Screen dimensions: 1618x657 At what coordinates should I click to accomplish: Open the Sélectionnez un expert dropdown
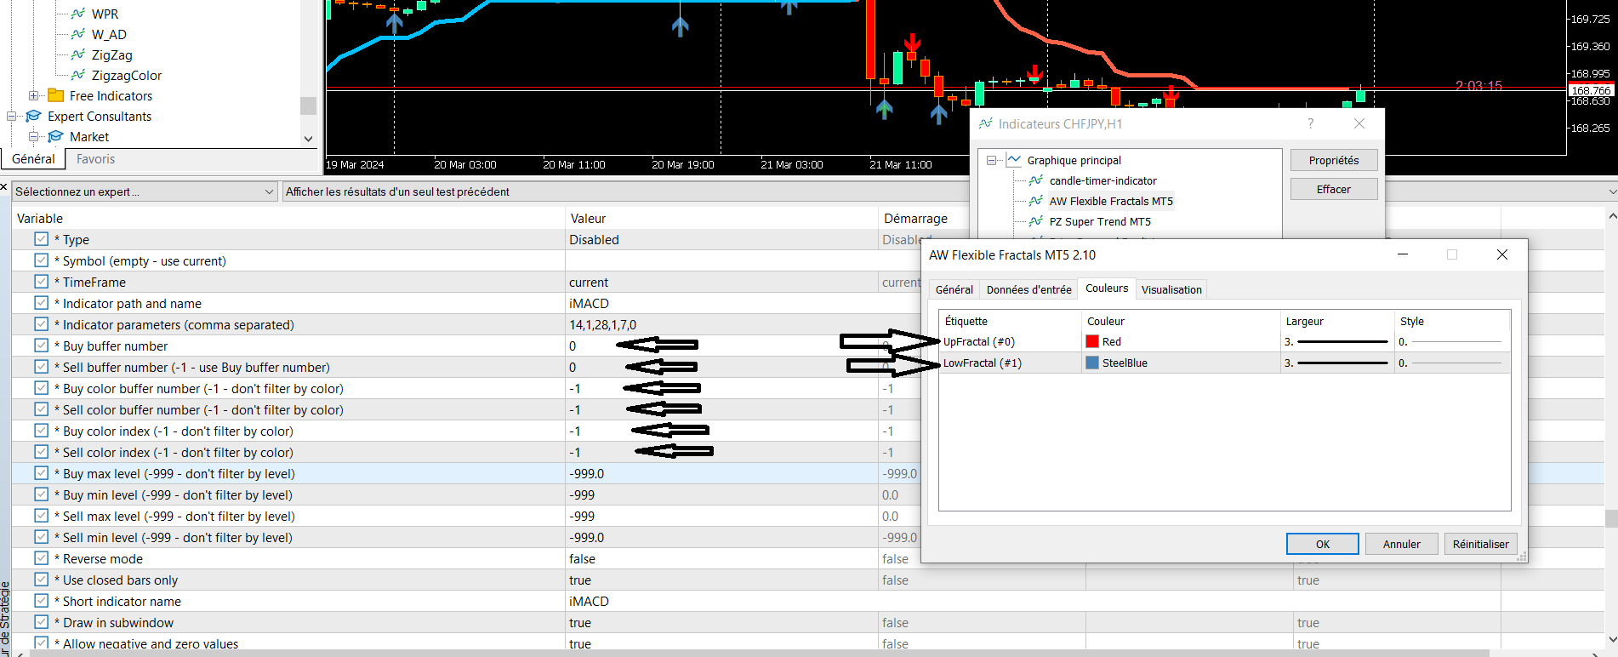click(x=145, y=191)
